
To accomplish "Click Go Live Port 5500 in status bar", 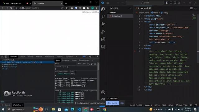I will pyautogui.click(x=182, y=105).
